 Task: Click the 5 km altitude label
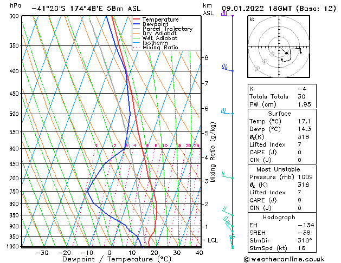click(207, 133)
